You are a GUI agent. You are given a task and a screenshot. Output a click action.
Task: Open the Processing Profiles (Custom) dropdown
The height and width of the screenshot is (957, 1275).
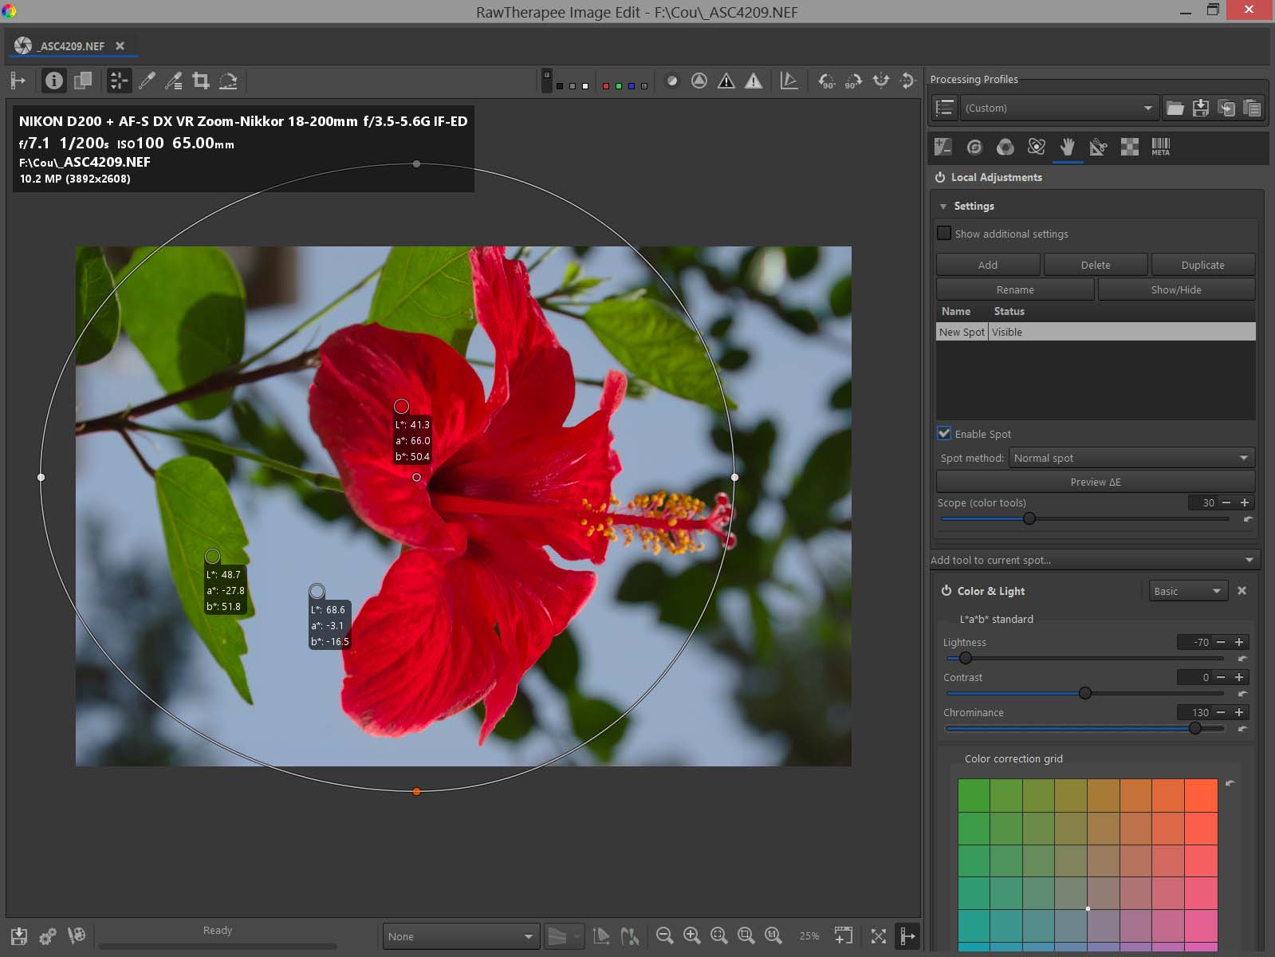click(1057, 108)
